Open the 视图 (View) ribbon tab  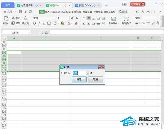(79, 12)
